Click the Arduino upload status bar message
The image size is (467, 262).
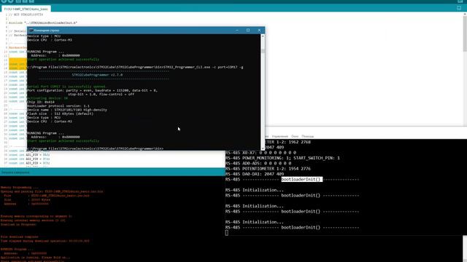pos(15,172)
